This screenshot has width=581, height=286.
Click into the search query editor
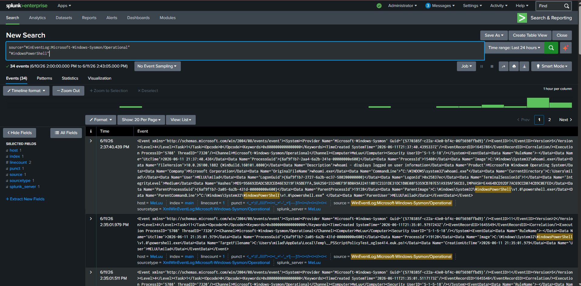click(245, 51)
